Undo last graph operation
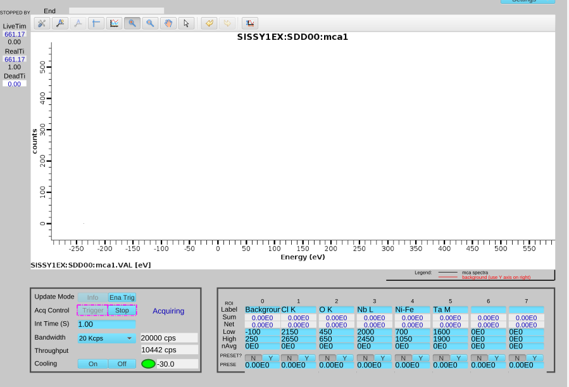This screenshot has width=569, height=387. [x=209, y=23]
